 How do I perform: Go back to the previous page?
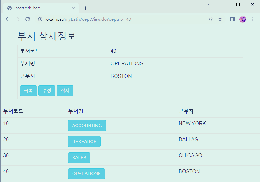(x=8, y=19)
